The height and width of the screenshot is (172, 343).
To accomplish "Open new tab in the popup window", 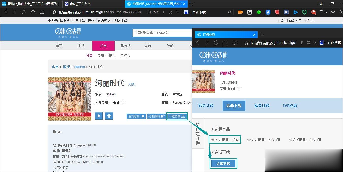I will (262, 35).
